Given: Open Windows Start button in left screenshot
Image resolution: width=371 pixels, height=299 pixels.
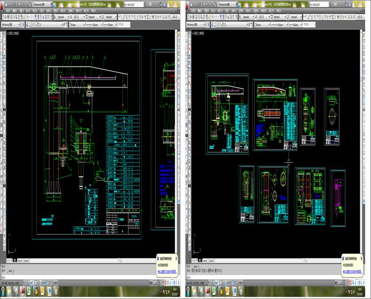Looking at the screenshot, I should (3, 292).
